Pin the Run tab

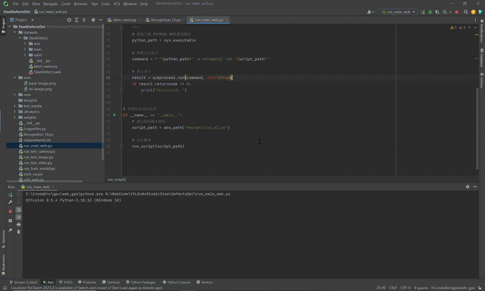(x=10, y=230)
